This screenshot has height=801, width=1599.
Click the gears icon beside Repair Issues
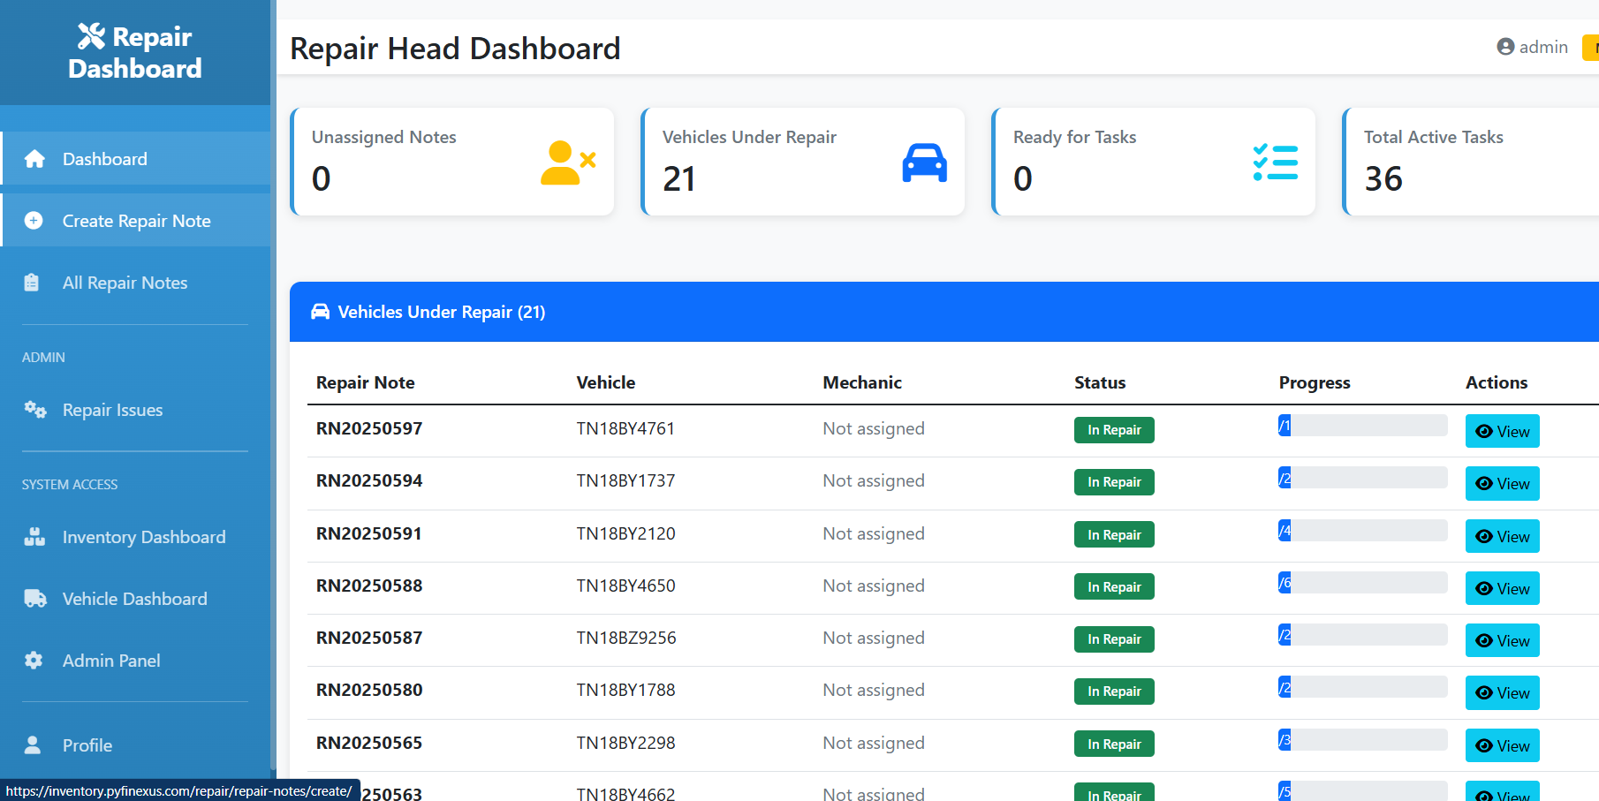(34, 410)
